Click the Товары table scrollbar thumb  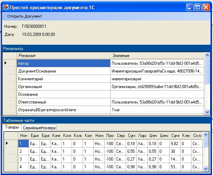[206, 142]
